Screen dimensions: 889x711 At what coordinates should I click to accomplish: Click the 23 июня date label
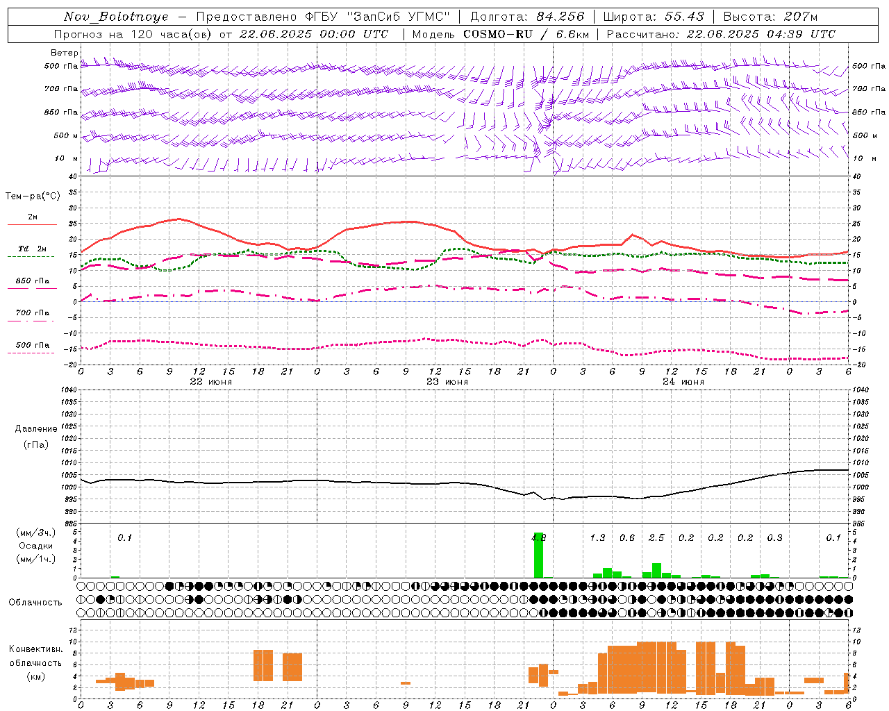(x=447, y=382)
